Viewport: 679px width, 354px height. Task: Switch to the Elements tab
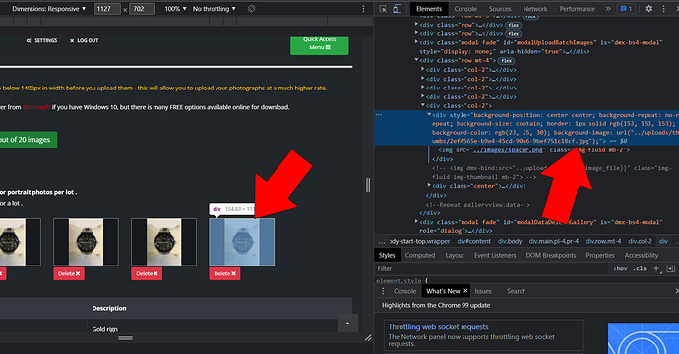(429, 9)
